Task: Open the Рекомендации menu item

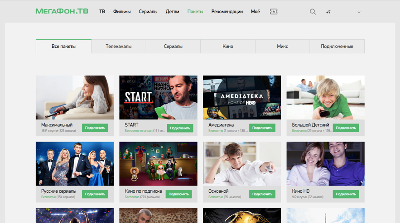Action: [x=227, y=11]
